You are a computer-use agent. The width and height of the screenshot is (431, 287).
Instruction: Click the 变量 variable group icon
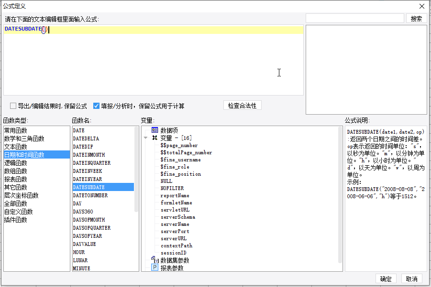155,138
